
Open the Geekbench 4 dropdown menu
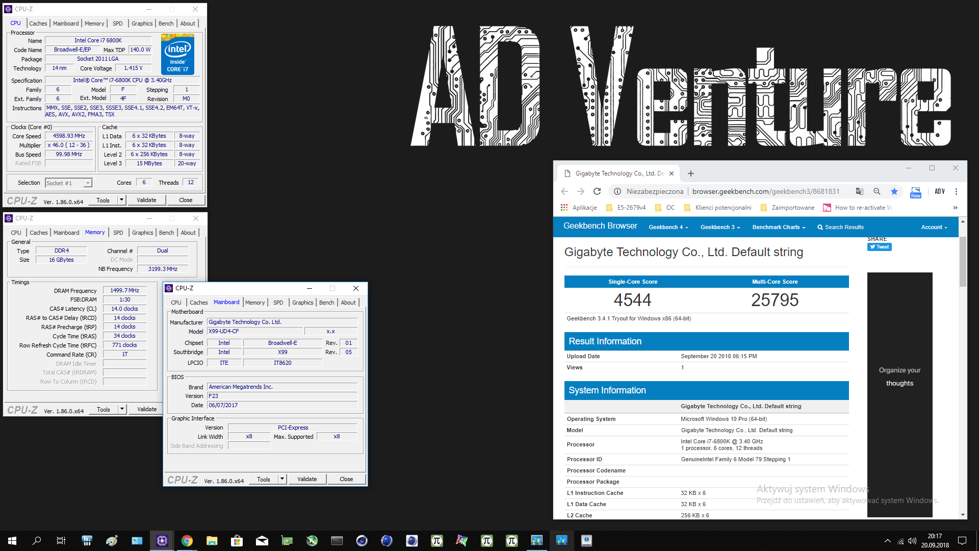668,227
